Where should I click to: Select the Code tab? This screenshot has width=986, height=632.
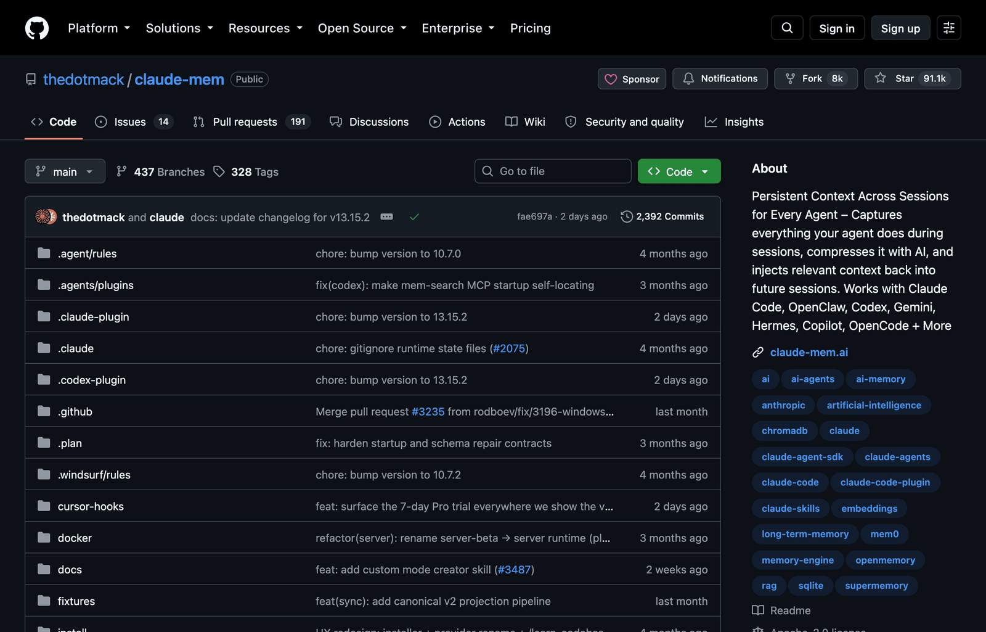coord(54,122)
